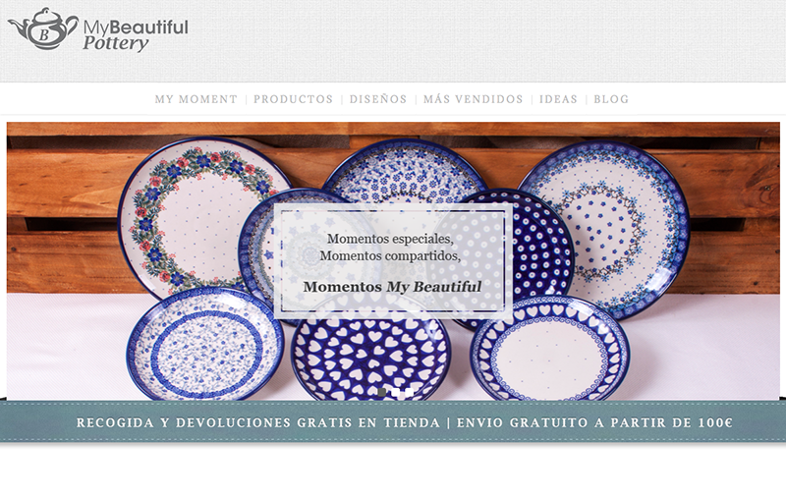This screenshot has height=500, width=786.
Task: Go to the DISEÑOS section
Action: coord(378,99)
